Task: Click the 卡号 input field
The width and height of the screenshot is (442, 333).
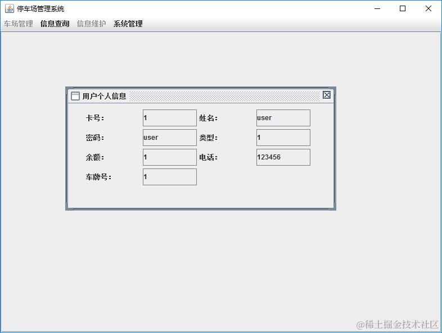Action: [170, 118]
